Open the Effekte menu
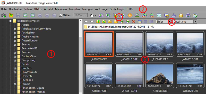Image resolution: width=206 pixels, height=94 pixels. click(x=38, y=9)
